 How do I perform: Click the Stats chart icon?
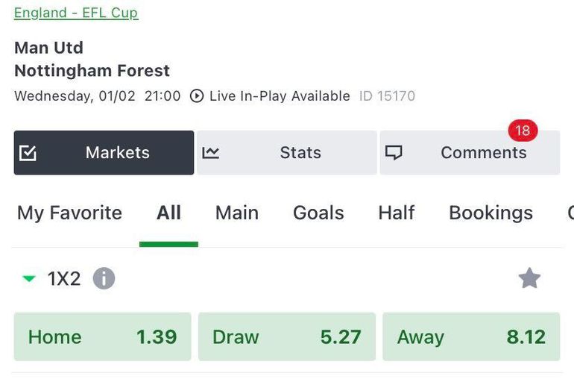coord(211,153)
